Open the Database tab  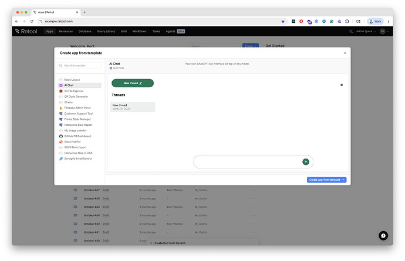coord(85,32)
